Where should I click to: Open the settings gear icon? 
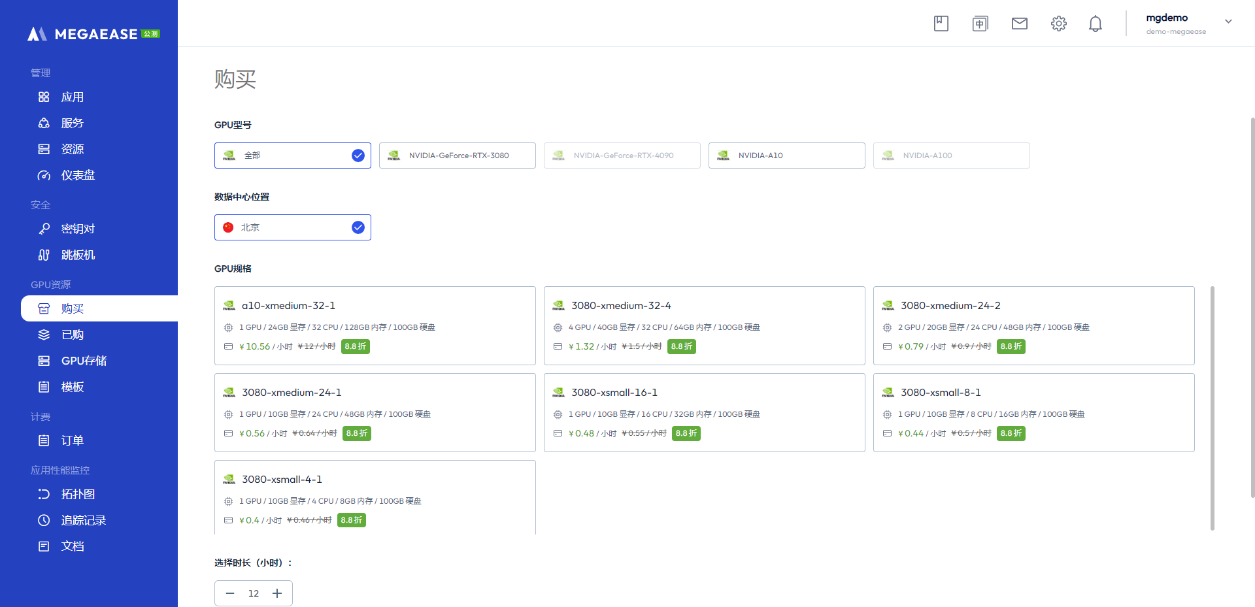pos(1058,24)
